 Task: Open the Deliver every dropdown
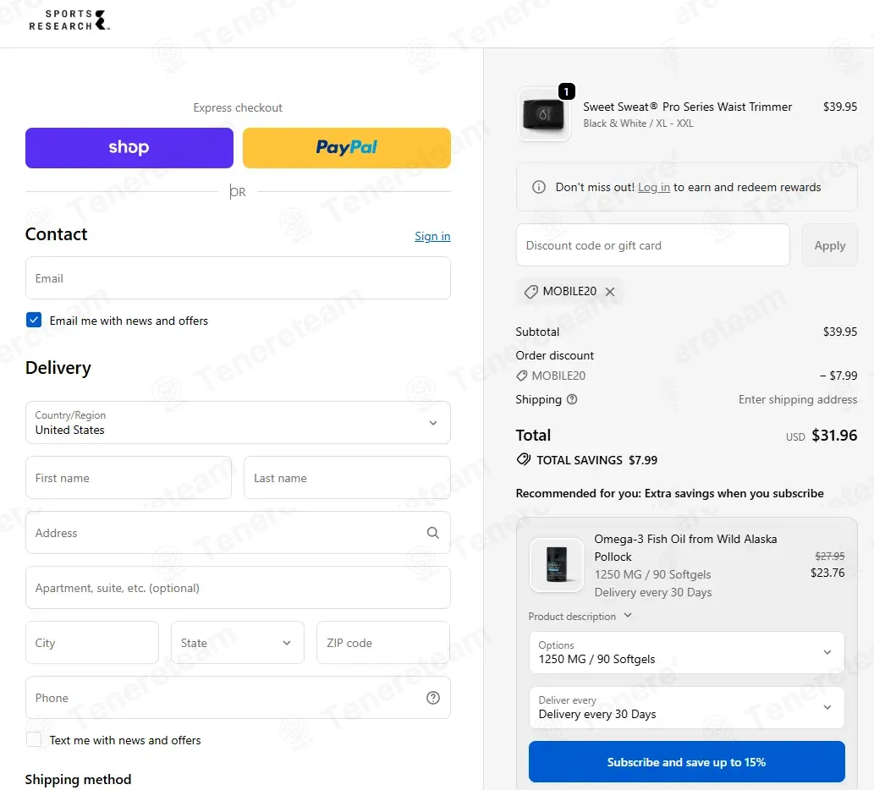click(x=687, y=708)
